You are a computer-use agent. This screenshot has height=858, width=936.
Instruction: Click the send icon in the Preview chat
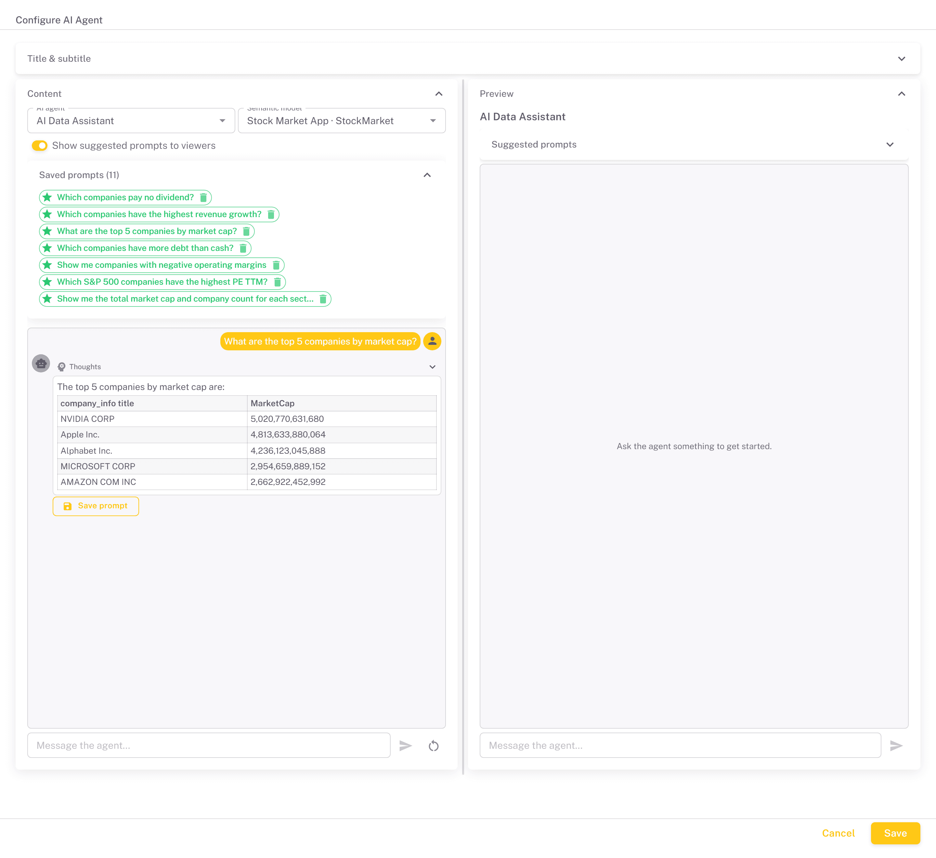coord(896,746)
